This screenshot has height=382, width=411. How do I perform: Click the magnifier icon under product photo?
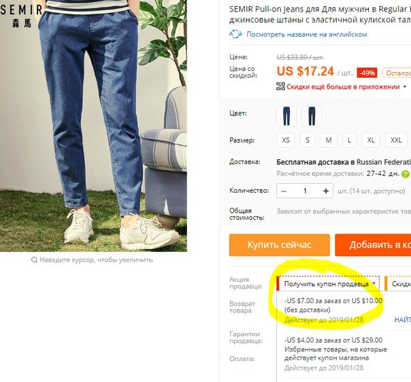click(34, 259)
